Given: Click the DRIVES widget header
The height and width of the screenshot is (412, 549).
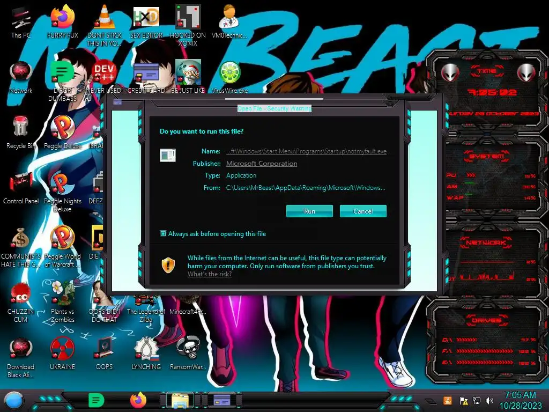Looking at the screenshot, I should coord(486,320).
